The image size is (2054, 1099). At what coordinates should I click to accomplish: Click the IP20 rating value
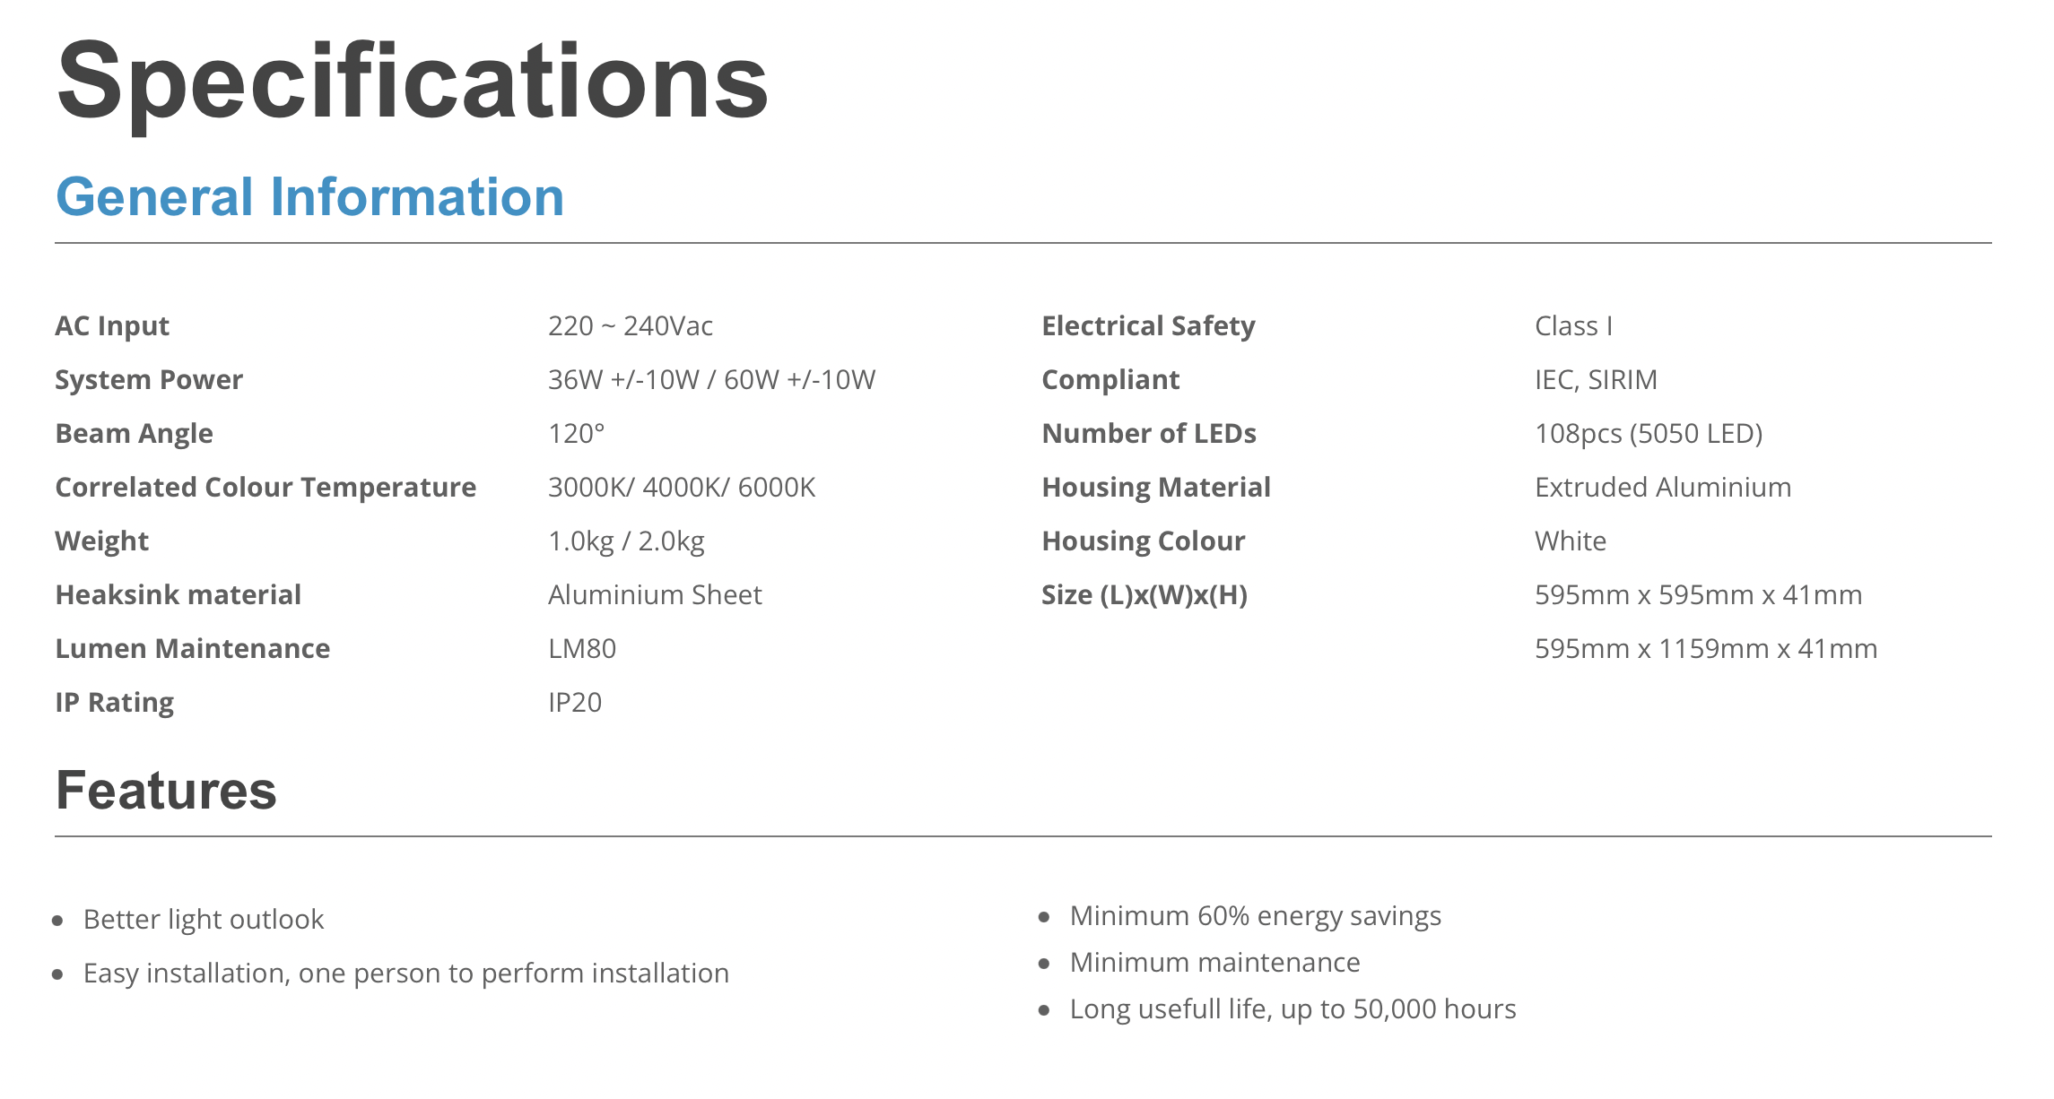point(575,703)
